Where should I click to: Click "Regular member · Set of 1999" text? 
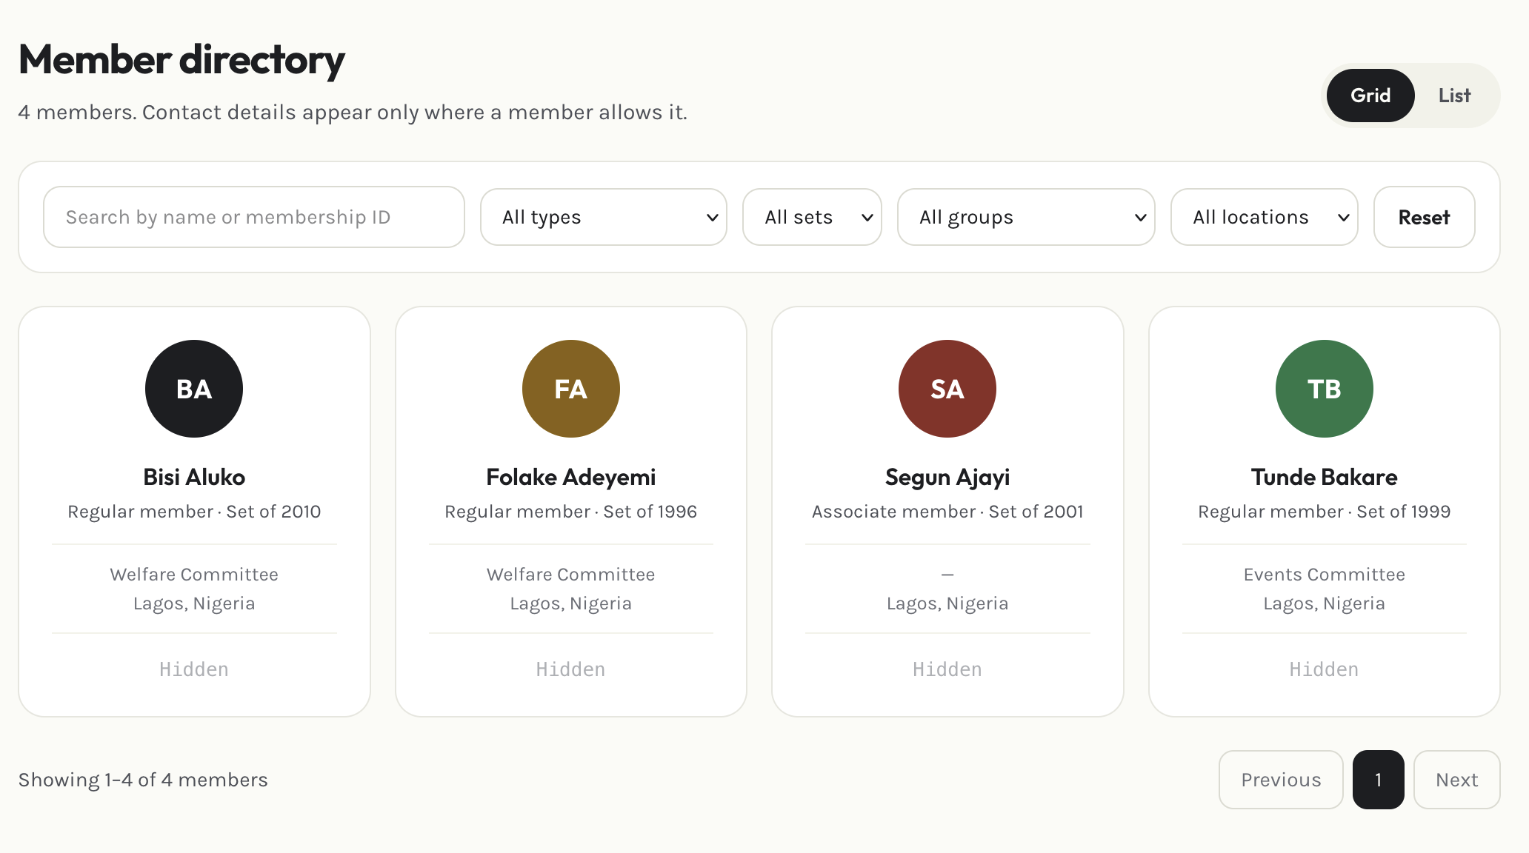click(1325, 512)
